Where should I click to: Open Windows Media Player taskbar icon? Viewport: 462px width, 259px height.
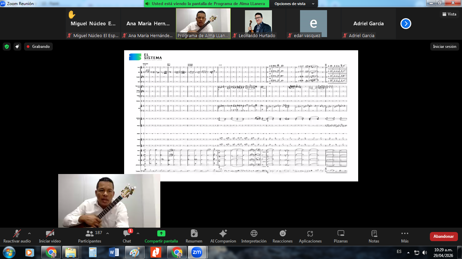29,252
